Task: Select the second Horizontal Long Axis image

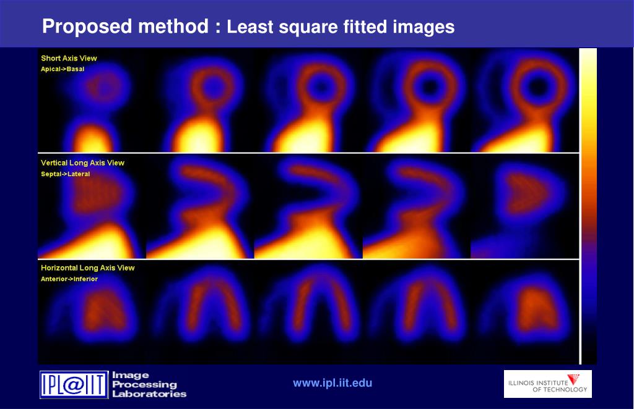Action: [x=200, y=312]
